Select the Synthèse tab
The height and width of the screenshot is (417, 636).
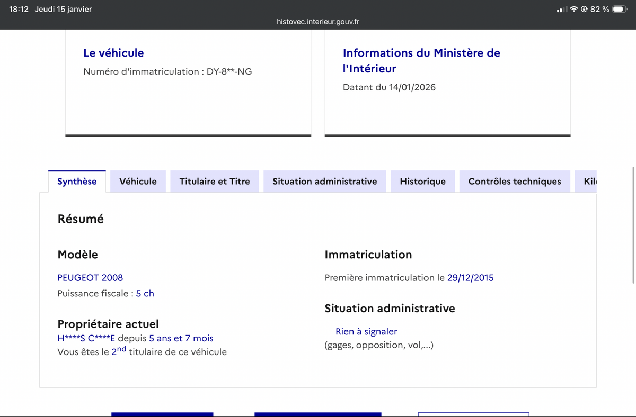tap(77, 182)
